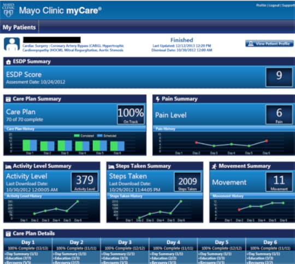
Task: Click the Cardiac Surgery diagnosis text
Action: point(73,48)
